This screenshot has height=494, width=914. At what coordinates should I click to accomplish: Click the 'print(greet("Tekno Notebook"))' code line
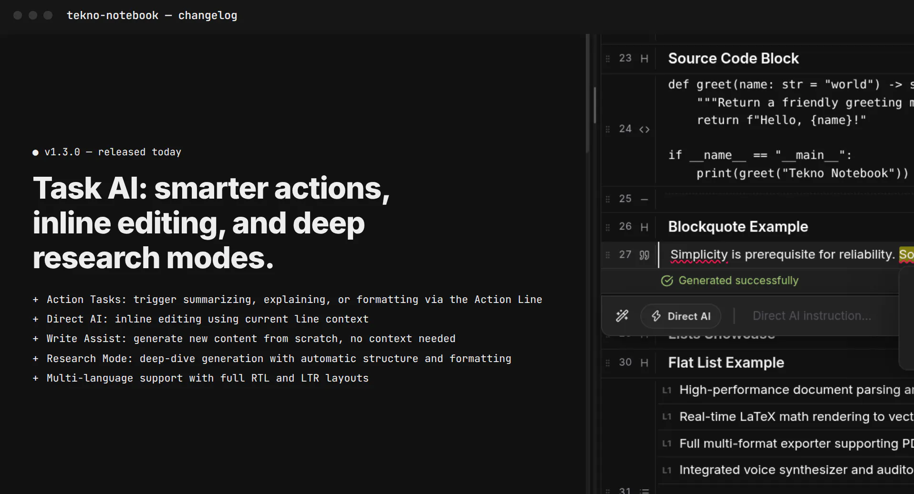802,173
